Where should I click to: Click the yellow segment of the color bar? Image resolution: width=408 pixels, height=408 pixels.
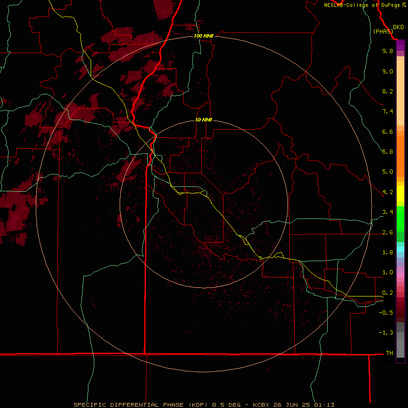[x=400, y=194]
